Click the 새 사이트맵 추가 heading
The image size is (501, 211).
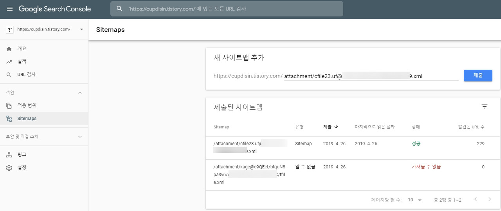(239, 58)
